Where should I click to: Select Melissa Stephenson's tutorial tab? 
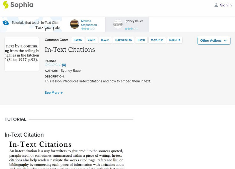(84, 24)
